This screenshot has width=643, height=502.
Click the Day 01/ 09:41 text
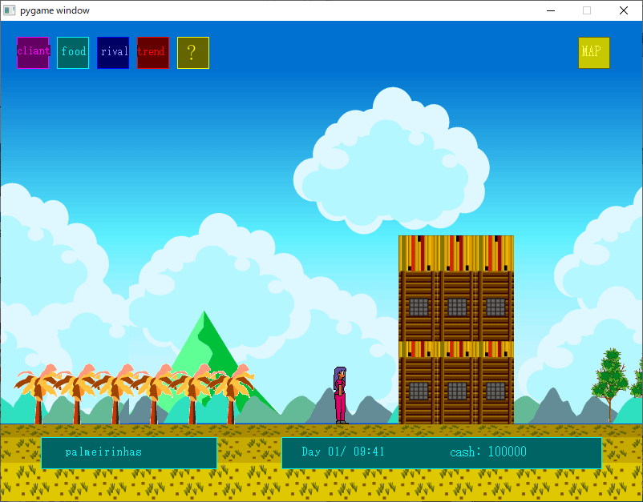(x=343, y=452)
